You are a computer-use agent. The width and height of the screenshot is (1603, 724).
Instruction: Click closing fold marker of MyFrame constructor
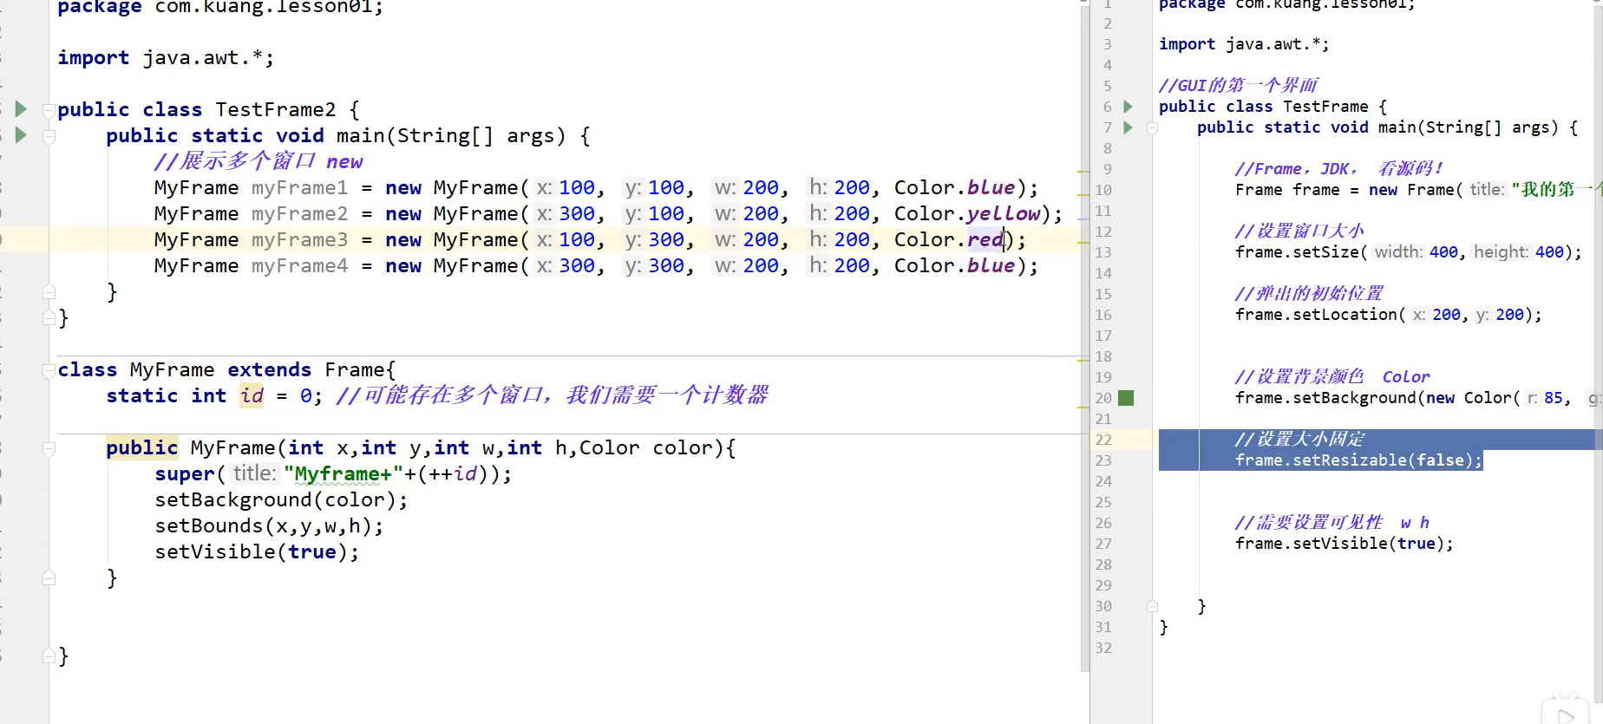pos(49,577)
